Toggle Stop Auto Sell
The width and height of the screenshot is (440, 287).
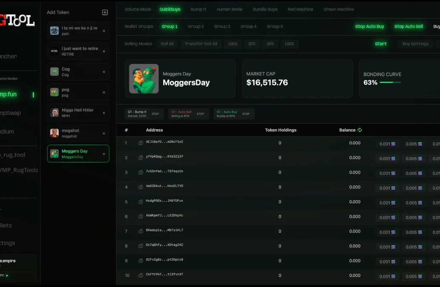409,26
